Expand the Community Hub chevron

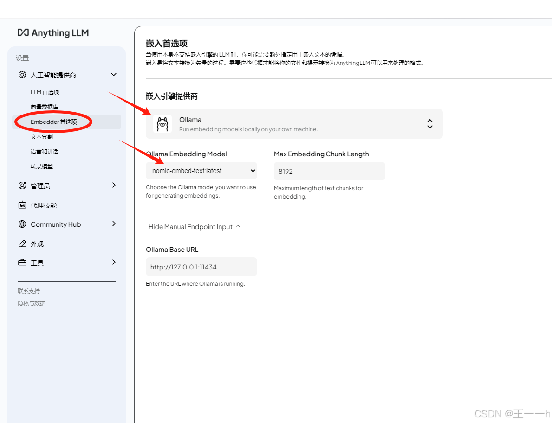114,224
